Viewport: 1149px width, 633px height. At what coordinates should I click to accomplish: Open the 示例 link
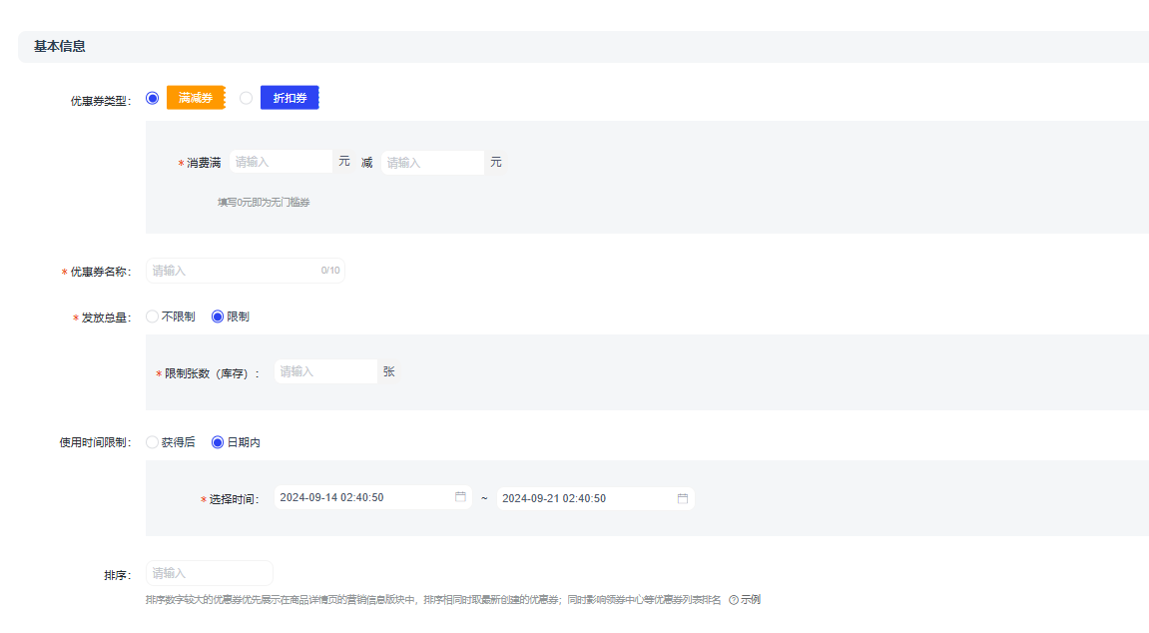pyautogui.click(x=751, y=600)
